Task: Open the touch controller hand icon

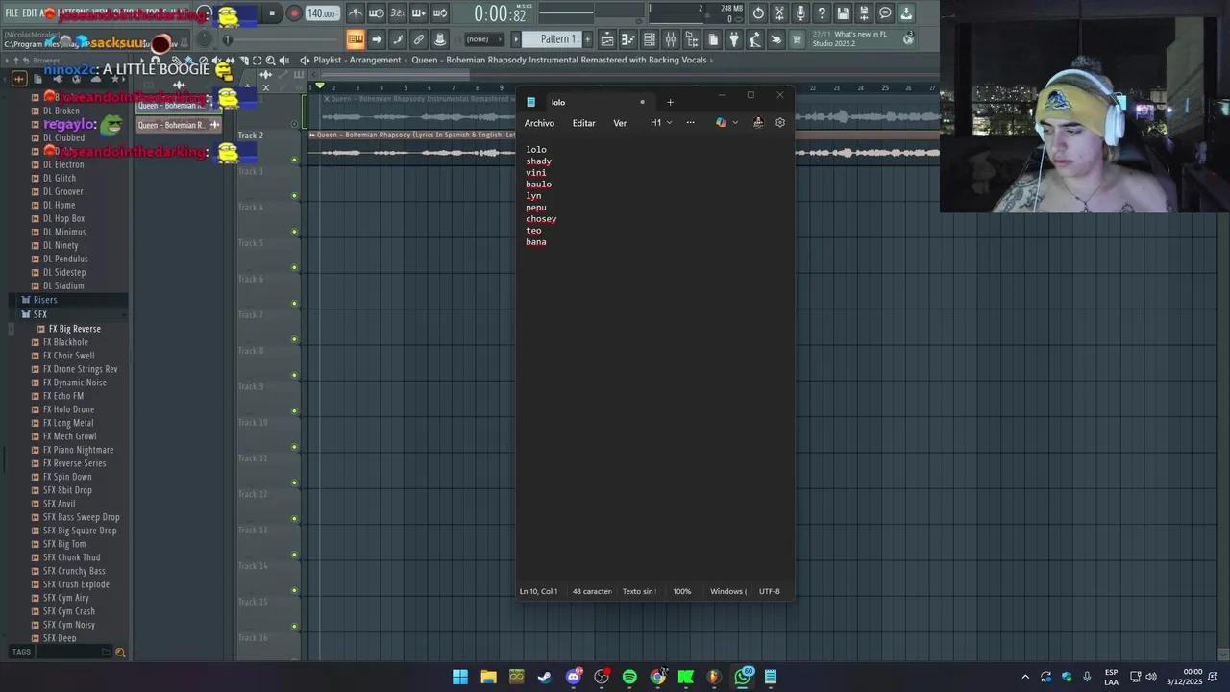Action: pyautogui.click(x=775, y=39)
